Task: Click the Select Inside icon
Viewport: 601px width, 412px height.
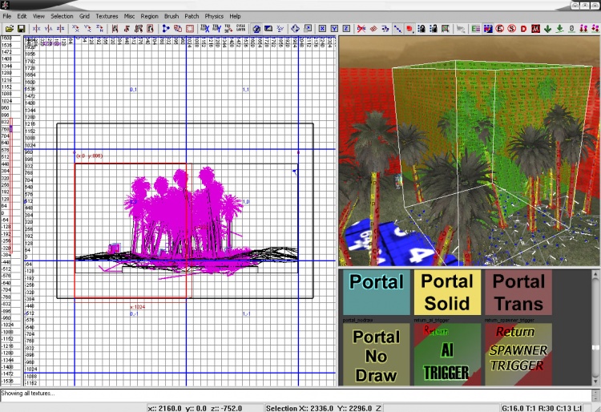Action: pyautogui.click(x=151, y=29)
